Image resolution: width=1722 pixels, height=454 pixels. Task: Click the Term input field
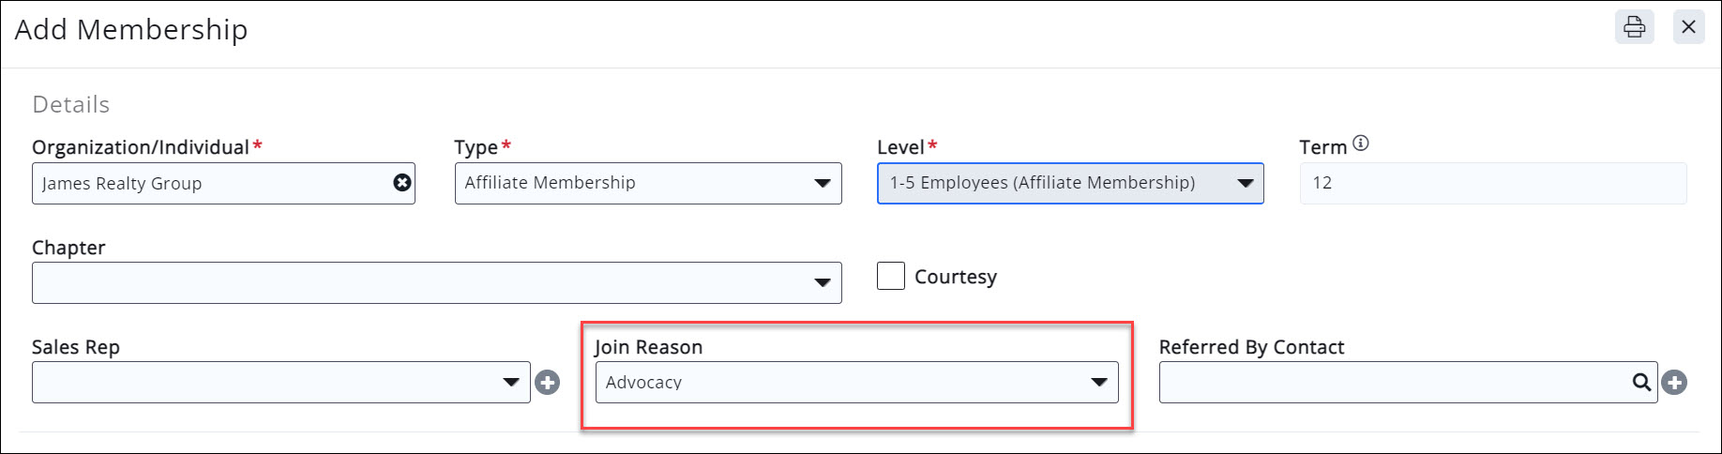click(x=1492, y=183)
